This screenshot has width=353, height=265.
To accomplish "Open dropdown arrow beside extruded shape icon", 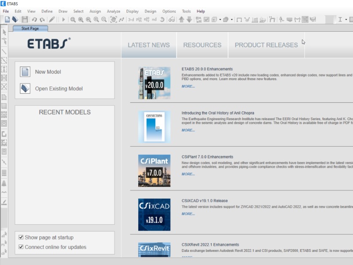I will click(x=231, y=19).
